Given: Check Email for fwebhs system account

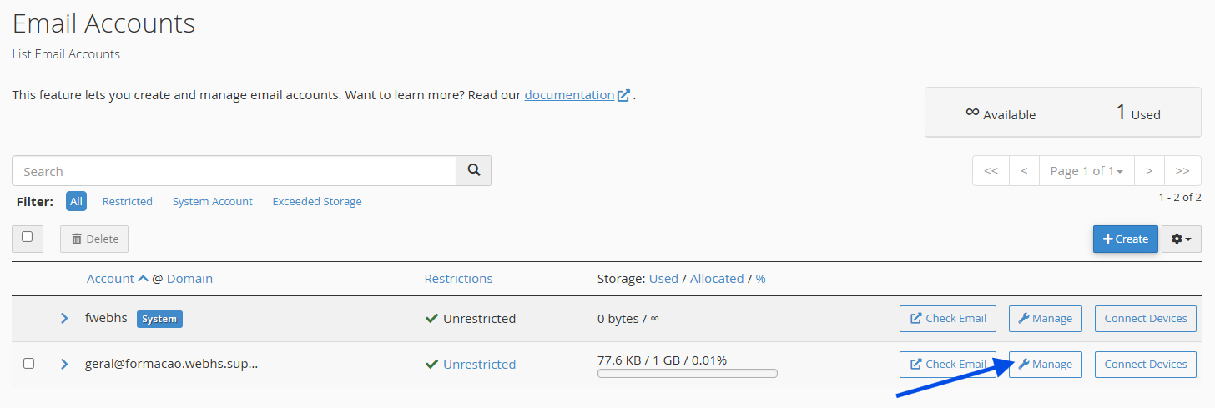Looking at the screenshot, I should [x=947, y=318].
